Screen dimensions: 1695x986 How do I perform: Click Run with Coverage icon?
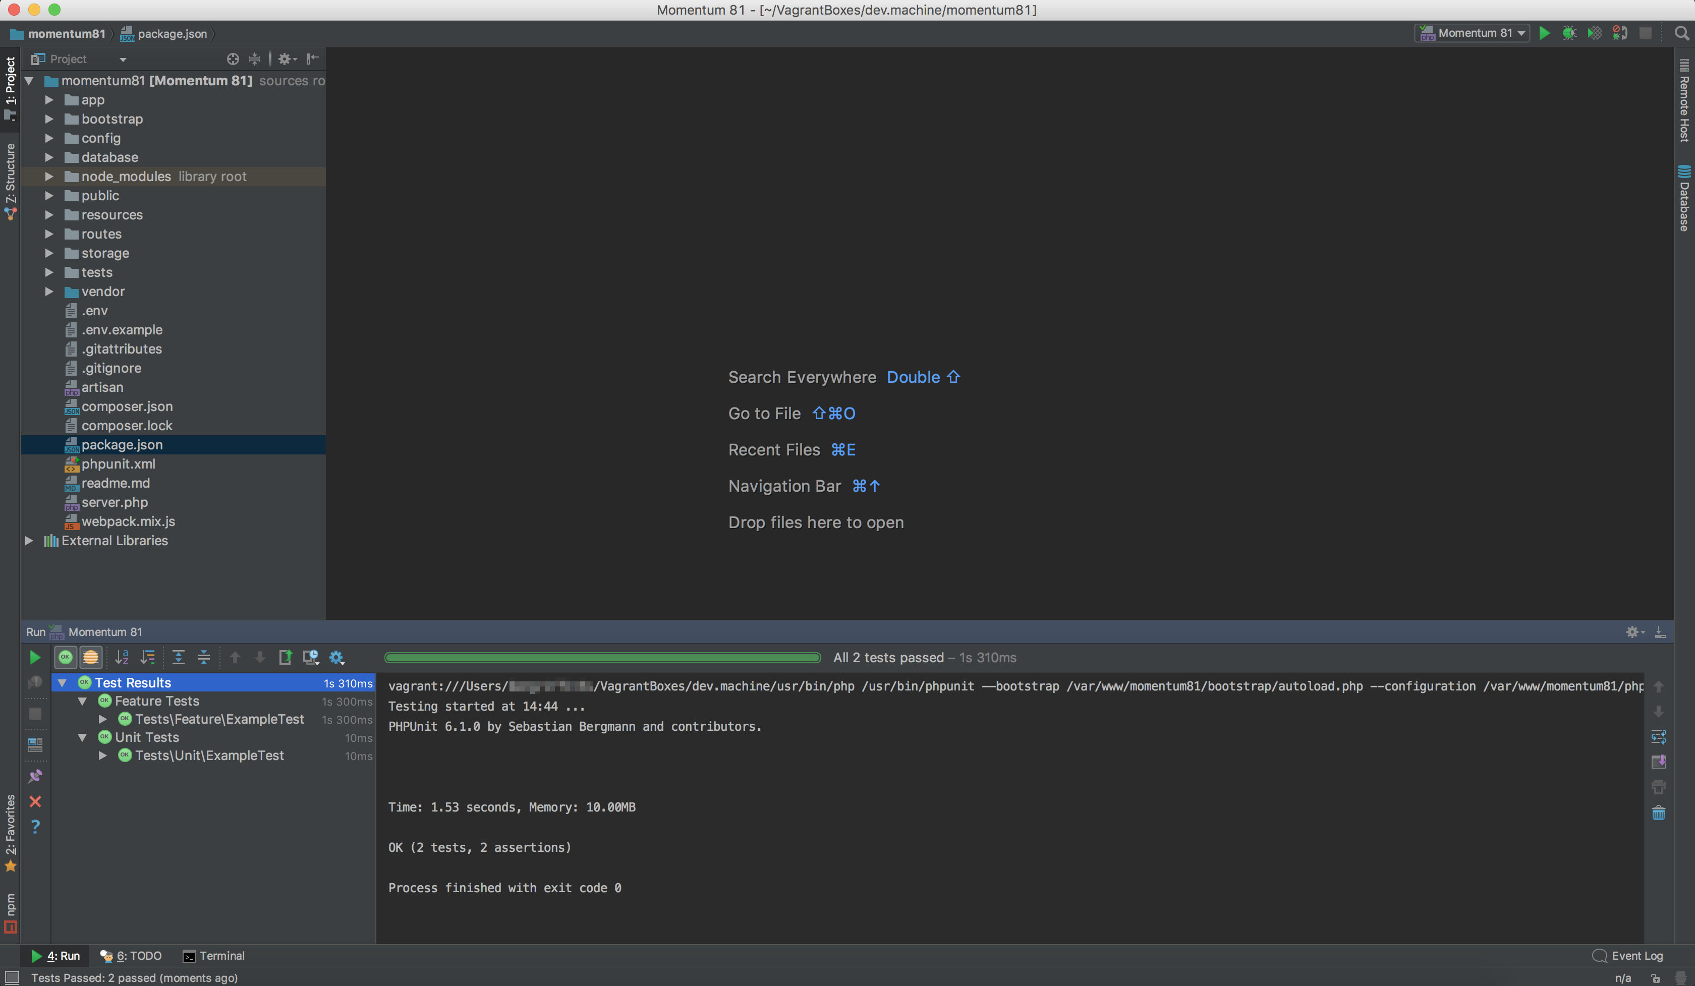pyautogui.click(x=1594, y=33)
